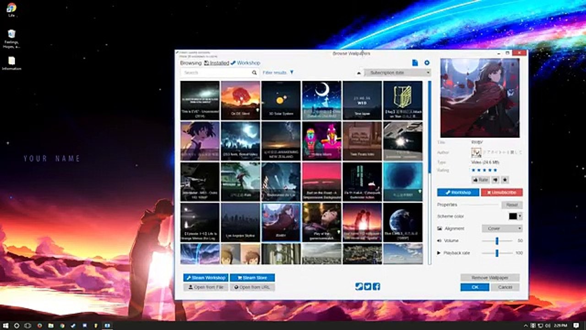Image resolution: width=586 pixels, height=330 pixels.
Task: Toggle the sort direction arrow beside Subscription date
Action: [358, 72]
